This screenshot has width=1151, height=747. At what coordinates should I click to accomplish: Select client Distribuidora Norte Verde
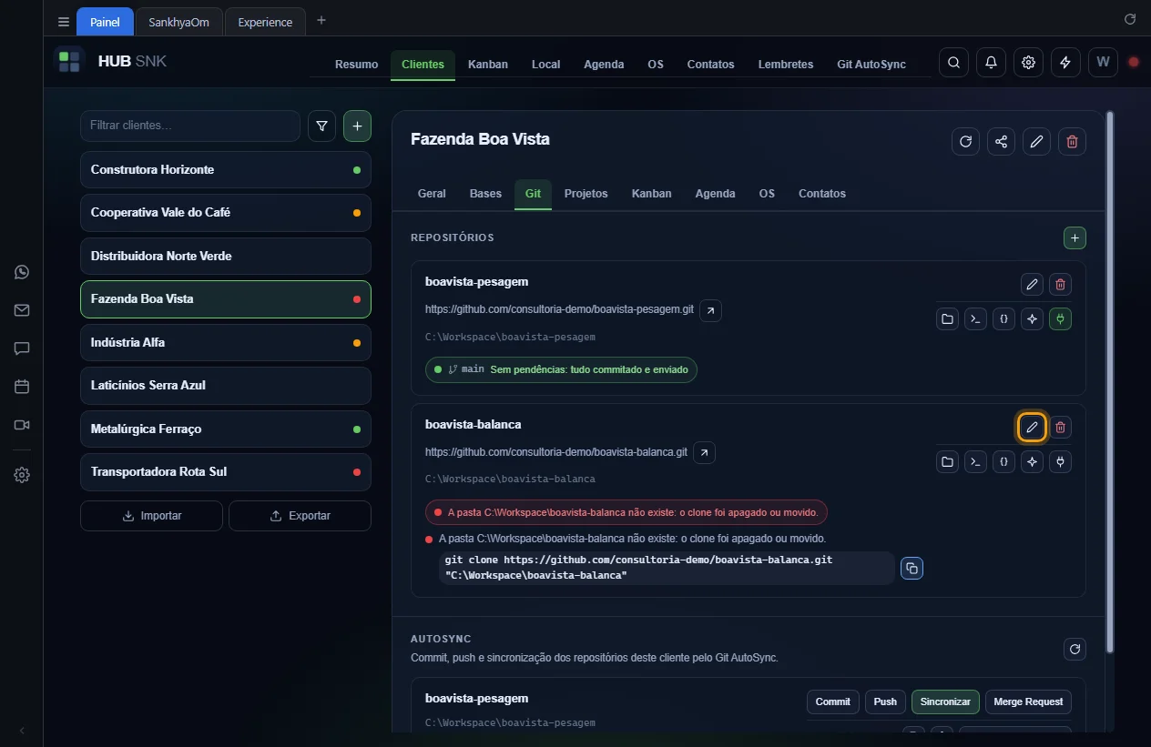coord(226,256)
